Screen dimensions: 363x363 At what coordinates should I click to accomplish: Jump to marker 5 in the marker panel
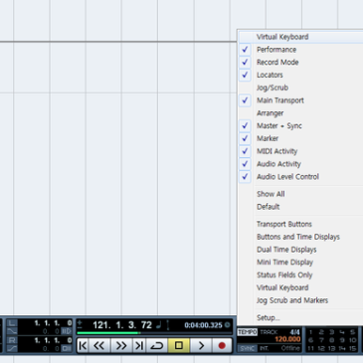352,332
